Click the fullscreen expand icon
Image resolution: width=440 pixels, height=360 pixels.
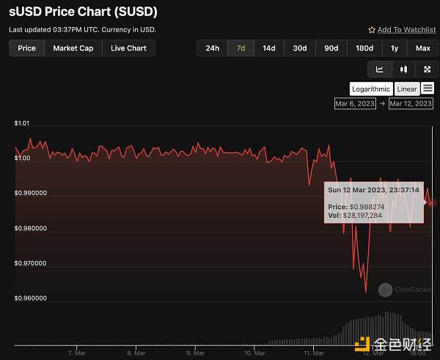[427, 70]
